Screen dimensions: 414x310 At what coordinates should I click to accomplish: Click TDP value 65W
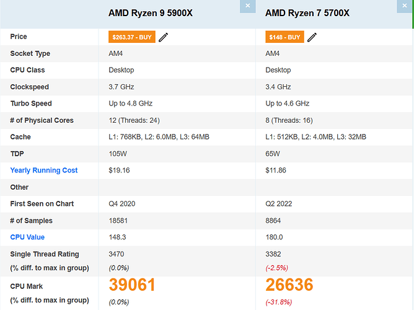click(273, 154)
